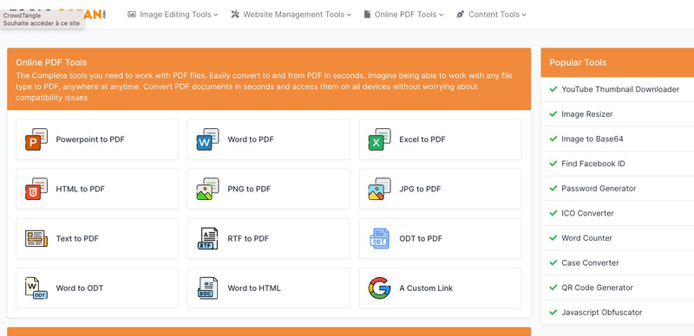Viewport: 694px width, 336px height.
Task: Select Word Counter in Popular Tools
Action: (586, 238)
